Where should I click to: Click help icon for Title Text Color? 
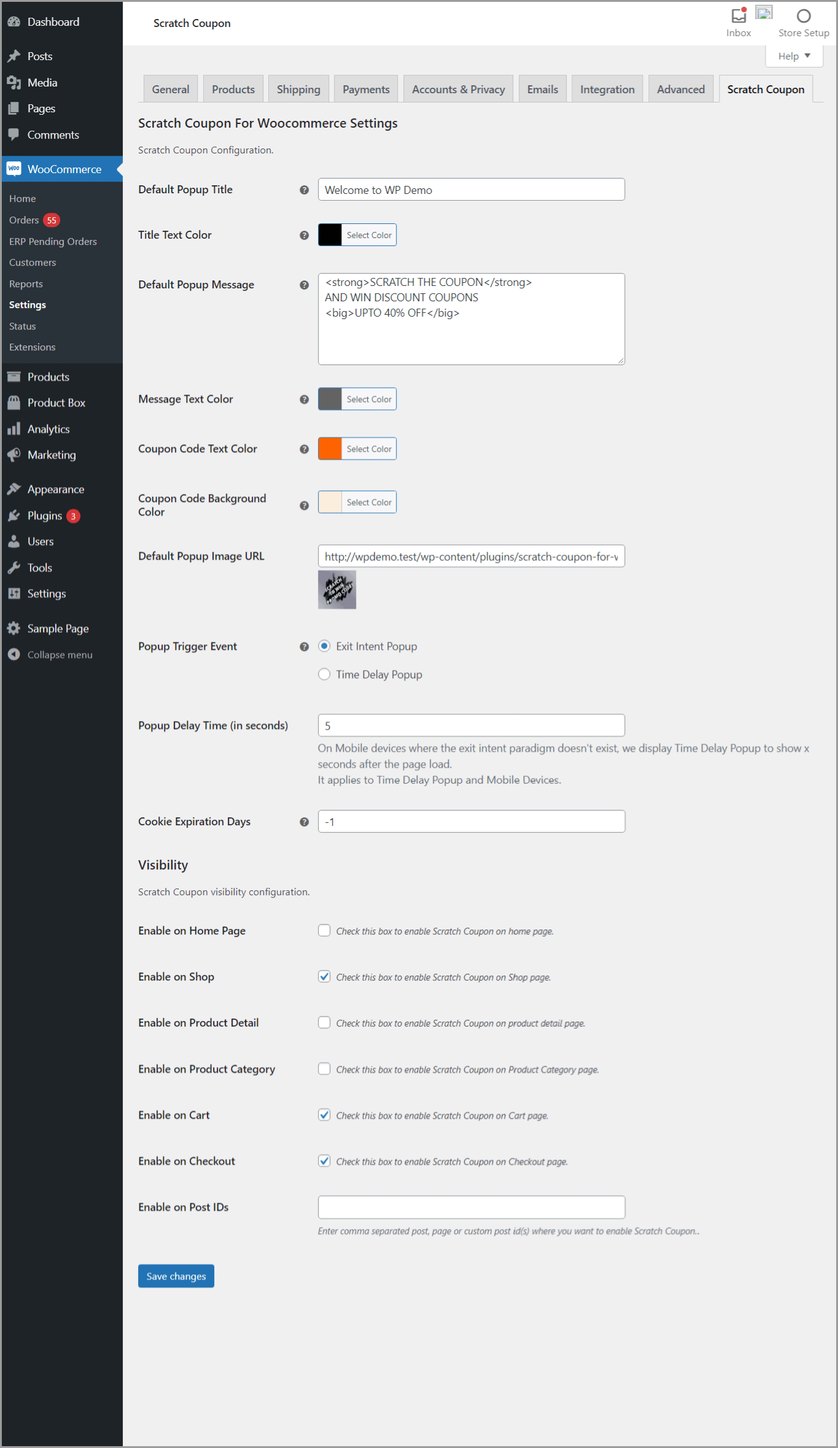pos(304,236)
